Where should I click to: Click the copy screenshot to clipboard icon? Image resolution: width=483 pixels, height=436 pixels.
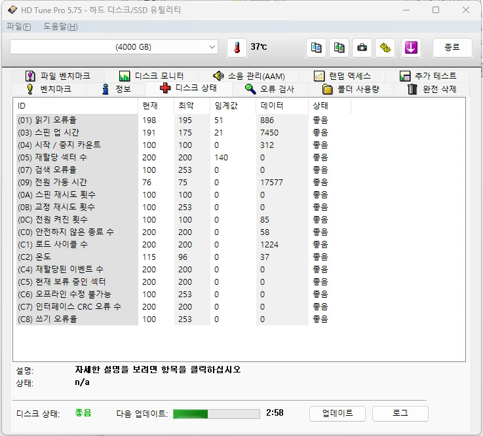tap(339, 48)
